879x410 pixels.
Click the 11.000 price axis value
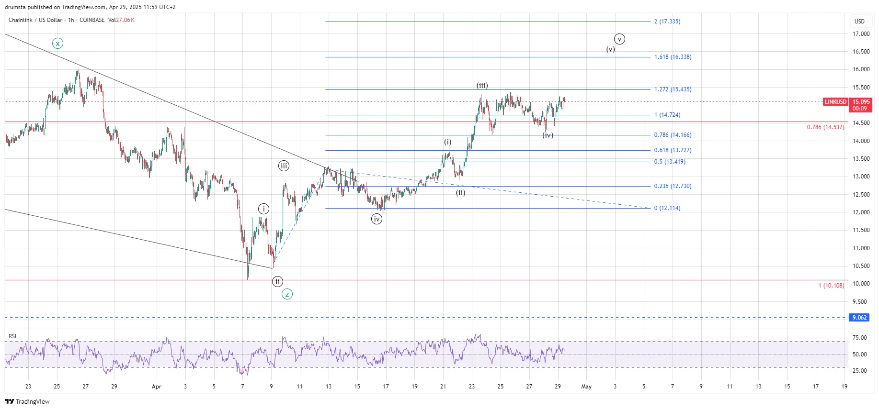(861, 248)
